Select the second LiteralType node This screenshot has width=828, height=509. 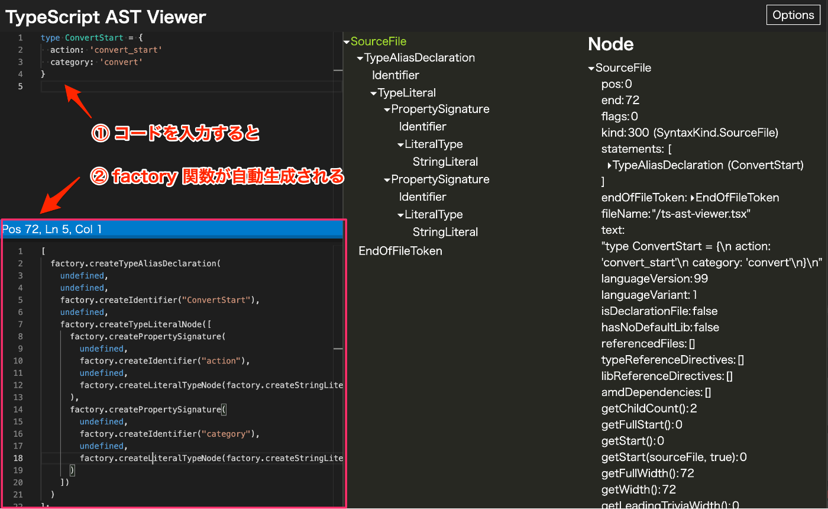point(434,215)
